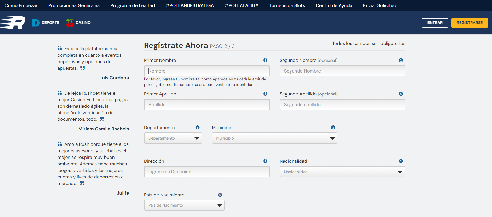Click the 'Miriam Camila Rochels' testimonial name

(104, 129)
